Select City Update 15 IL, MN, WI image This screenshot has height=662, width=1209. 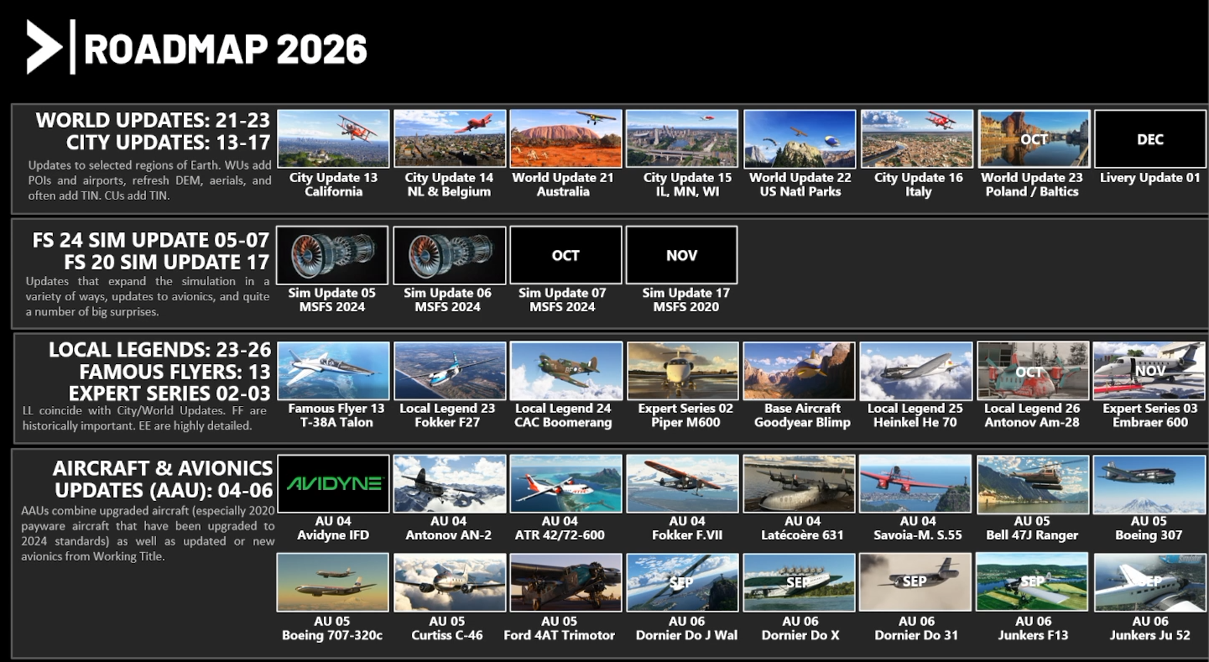point(682,138)
